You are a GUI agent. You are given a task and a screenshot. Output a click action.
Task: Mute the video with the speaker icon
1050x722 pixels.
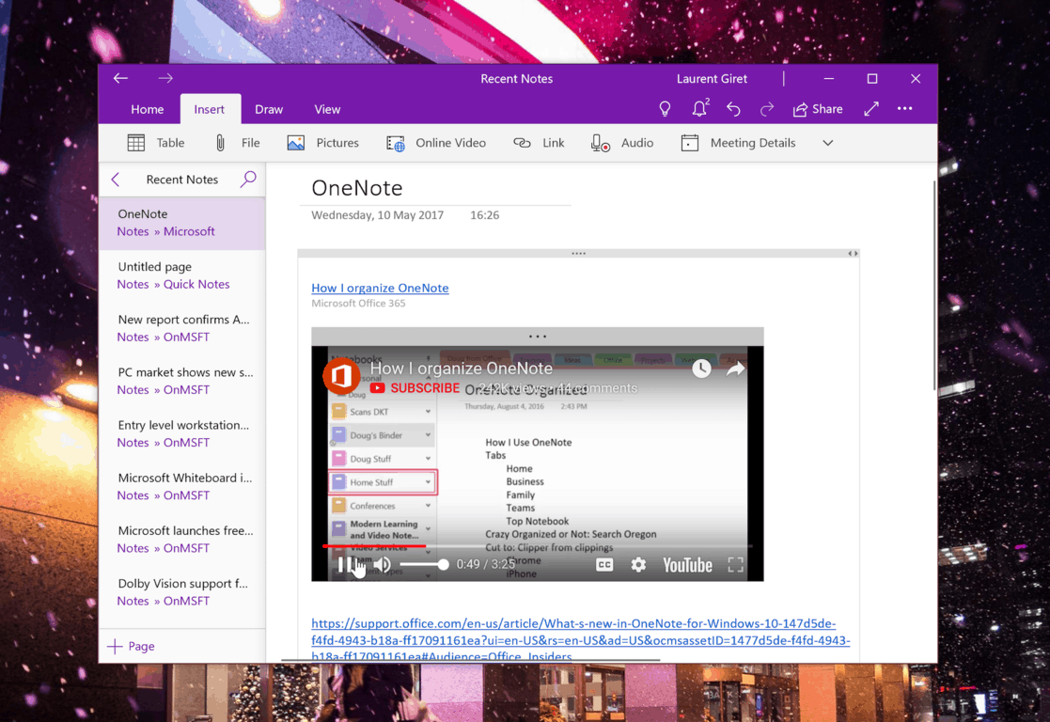[383, 565]
